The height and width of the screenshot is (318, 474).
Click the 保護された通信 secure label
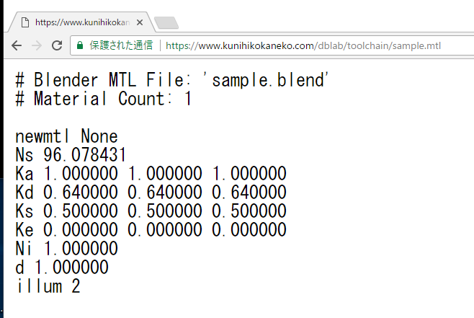tap(120, 45)
